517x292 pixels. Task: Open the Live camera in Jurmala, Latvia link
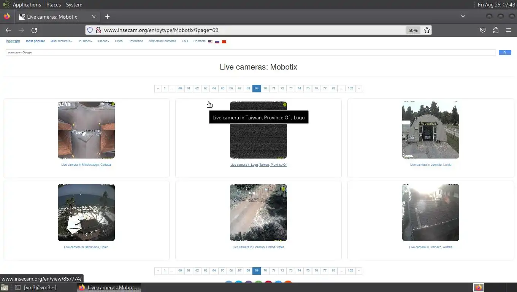tap(431, 165)
